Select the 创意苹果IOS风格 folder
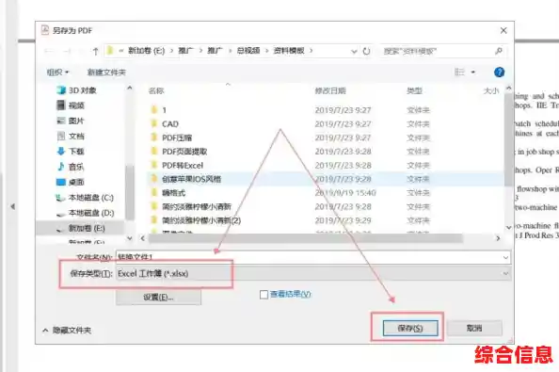The height and width of the screenshot is (372, 559). click(191, 179)
